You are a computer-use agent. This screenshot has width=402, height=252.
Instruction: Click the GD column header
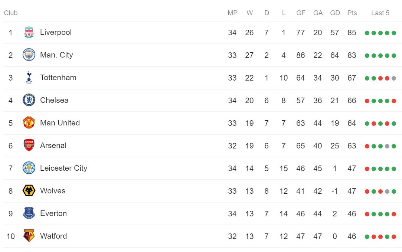pos(335,13)
